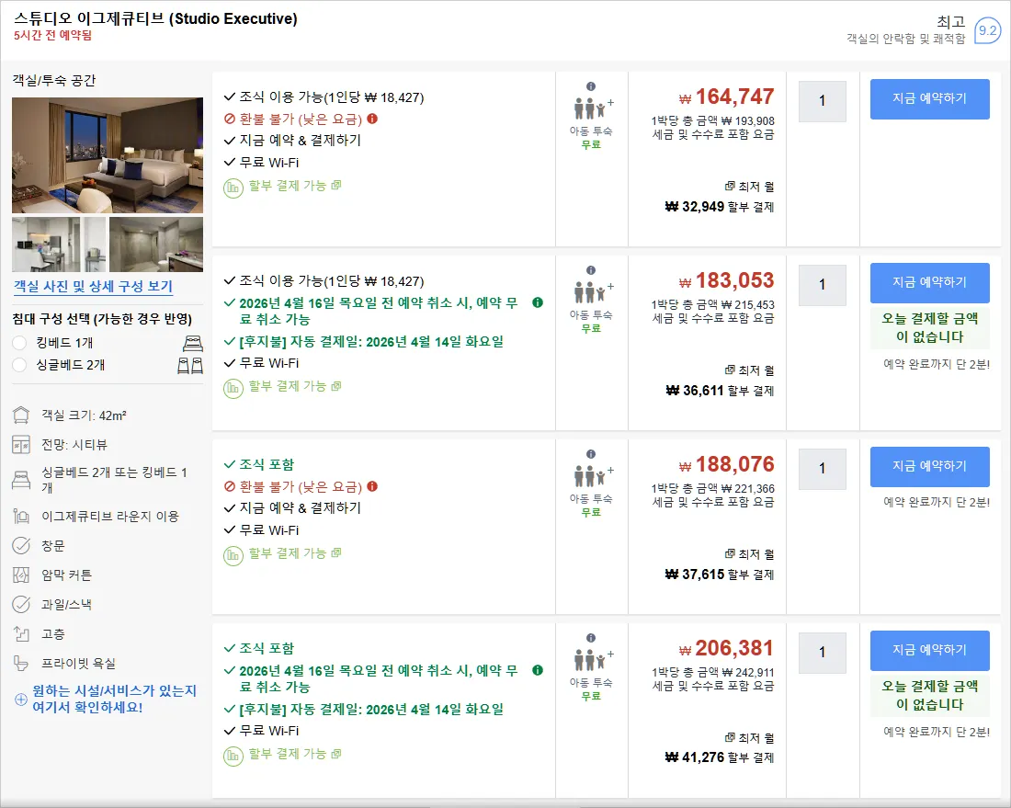The height and width of the screenshot is (808, 1011).
Task: Click the red info icon in the ₩164,747 offer
Action: click(x=372, y=119)
